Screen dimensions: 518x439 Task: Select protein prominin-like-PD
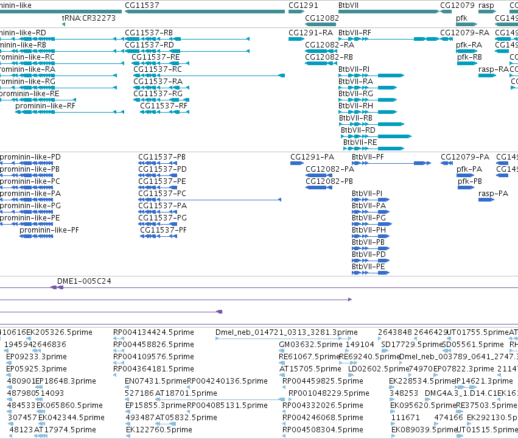click(x=30, y=157)
